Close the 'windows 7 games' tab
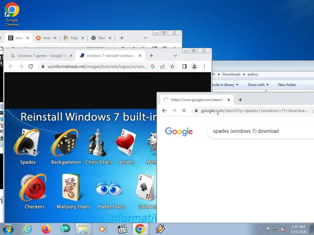The height and width of the screenshot is (235, 314). [71, 56]
